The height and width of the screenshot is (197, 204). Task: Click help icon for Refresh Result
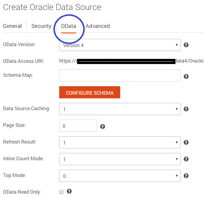(x=186, y=142)
